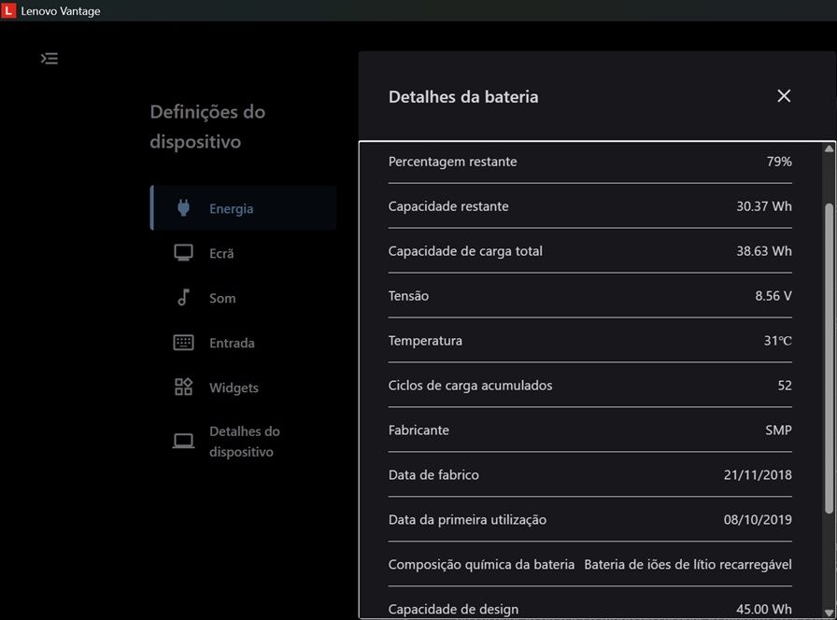The image size is (837, 620).
Task: Click the Lenovo Vantage window title
Action: 61,11
